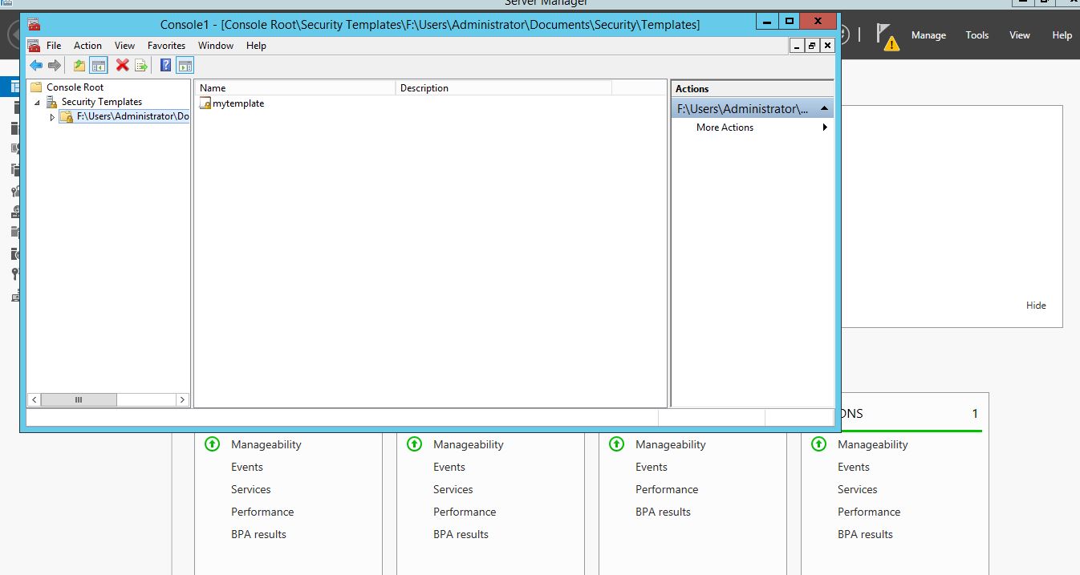1080x575 pixels.
Task: Click tree pane scrollbar left arrow
Action: click(34, 399)
